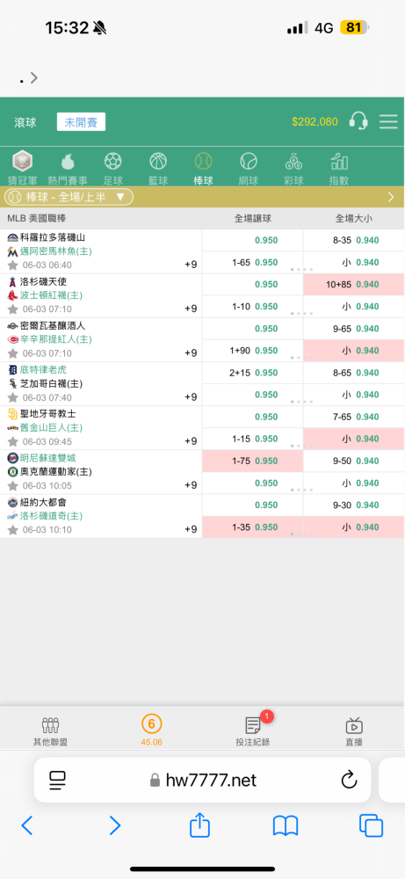Select the 足球 soccer category icon
Image resolution: width=405 pixels, height=879 pixels.
pos(112,162)
